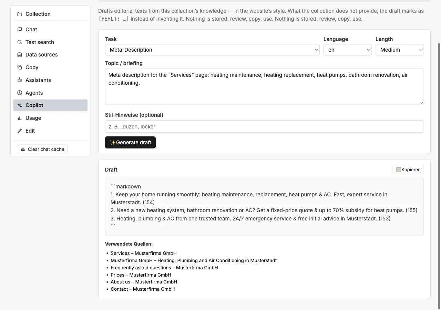441x310 pixels.
Task: Click source "Prices – Musterfirma GmbH"
Action: click(x=141, y=275)
